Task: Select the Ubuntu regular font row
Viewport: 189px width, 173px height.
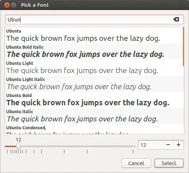Action: (94, 35)
